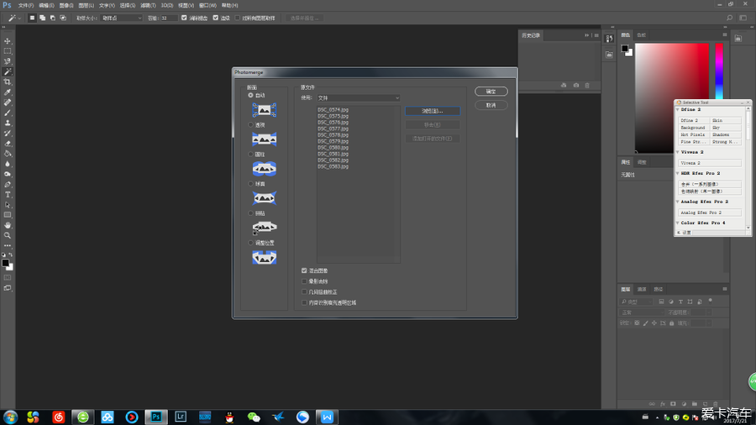
Task: Select the Move tool
Action: [x=8, y=41]
